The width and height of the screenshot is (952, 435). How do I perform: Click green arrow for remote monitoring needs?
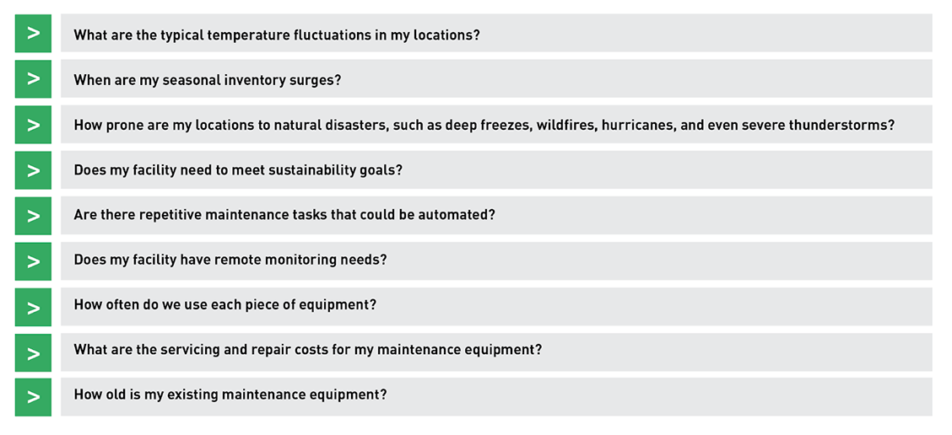coord(33,260)
